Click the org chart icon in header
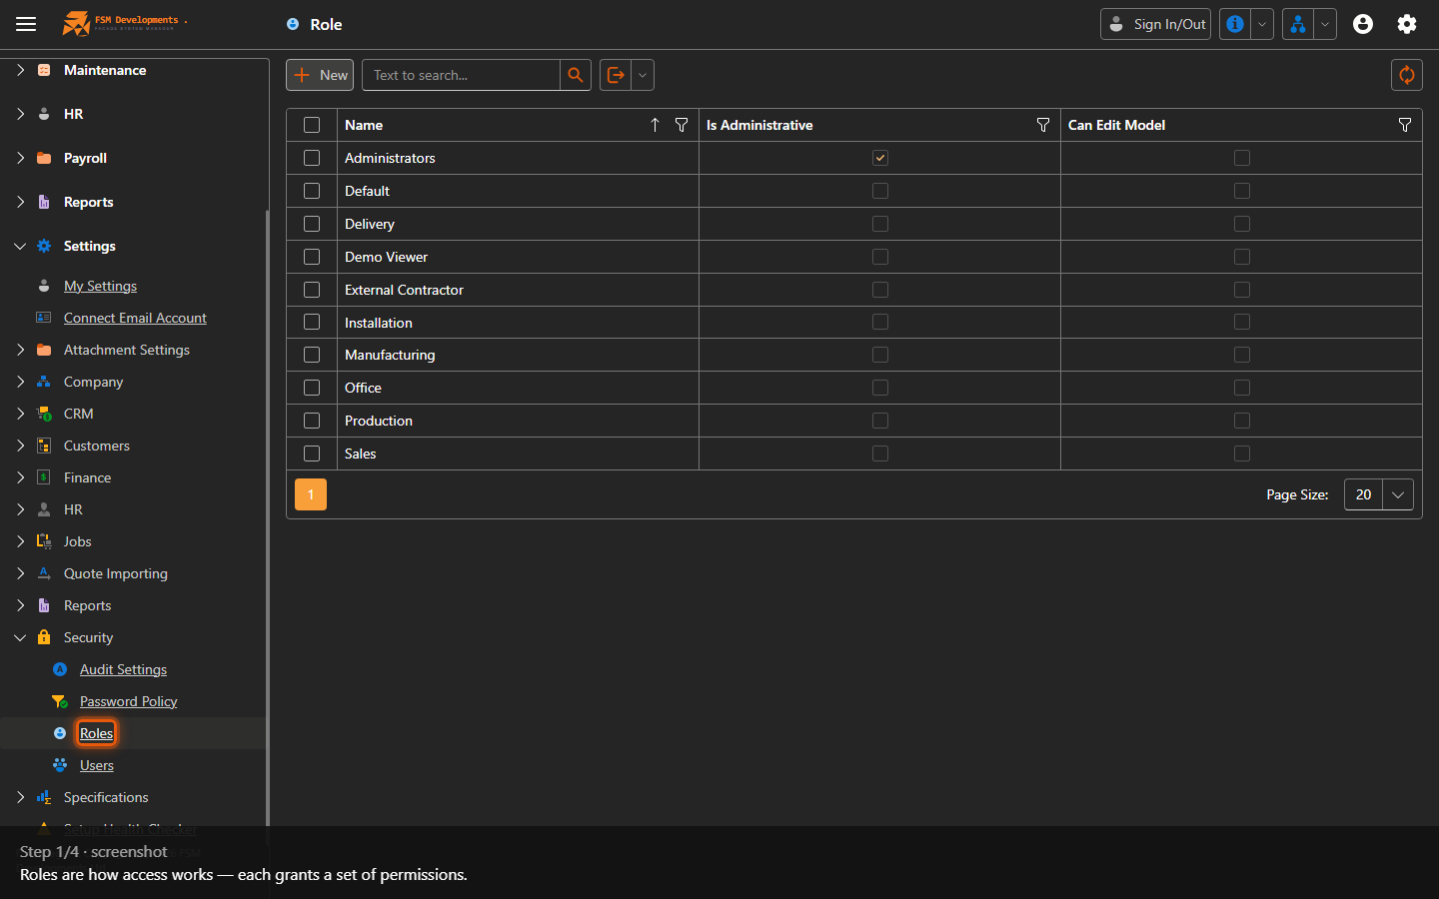1439x899 pixels. point(1298,24)
